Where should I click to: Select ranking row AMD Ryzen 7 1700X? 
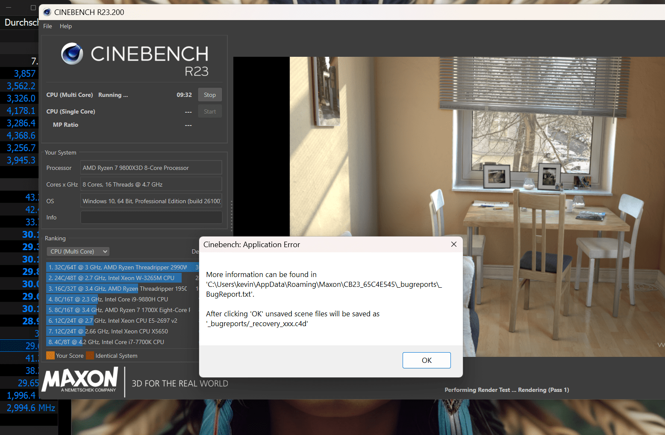tap(123, 310)
